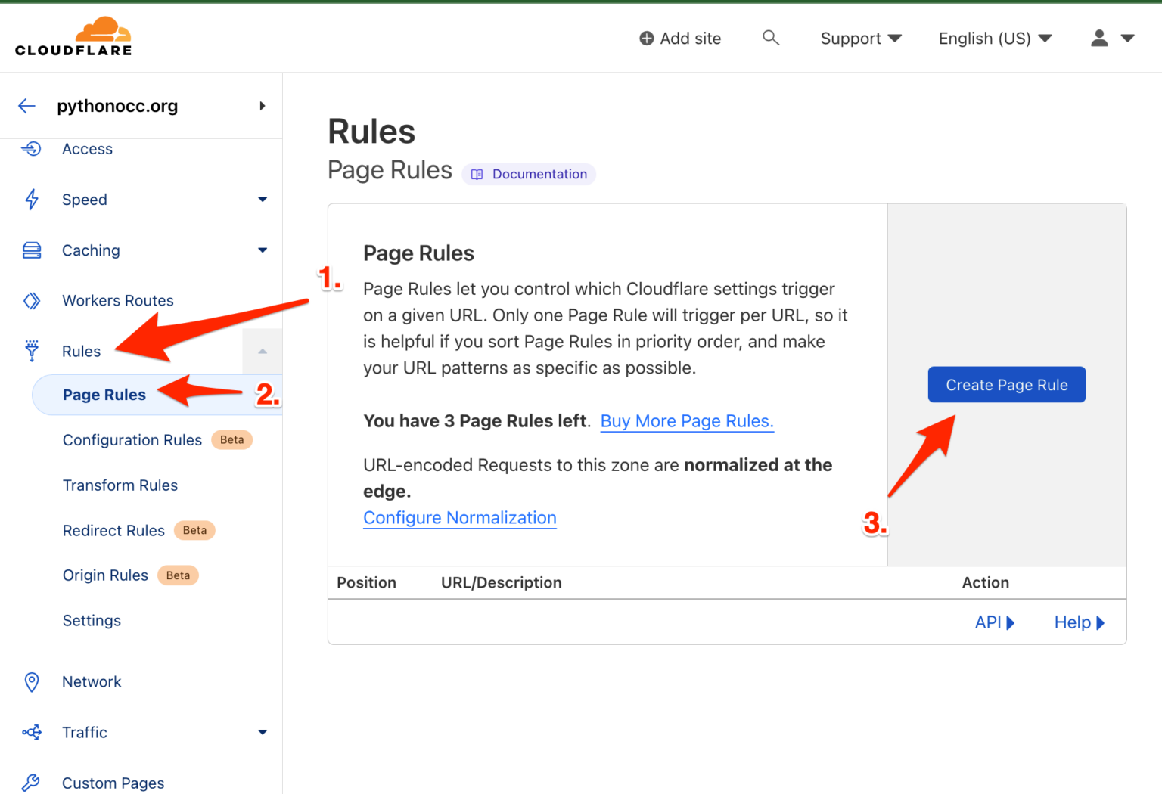Click the Create Page Rule button
The image size is (1162, 794).
point(1006,384)
